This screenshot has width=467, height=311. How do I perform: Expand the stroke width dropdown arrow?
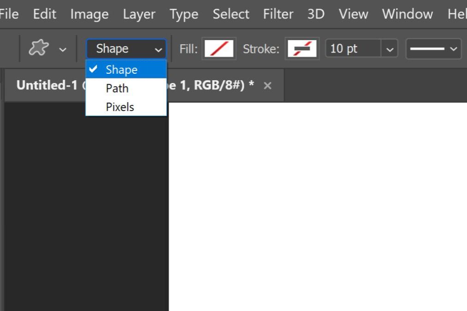[x=390, y=49]
